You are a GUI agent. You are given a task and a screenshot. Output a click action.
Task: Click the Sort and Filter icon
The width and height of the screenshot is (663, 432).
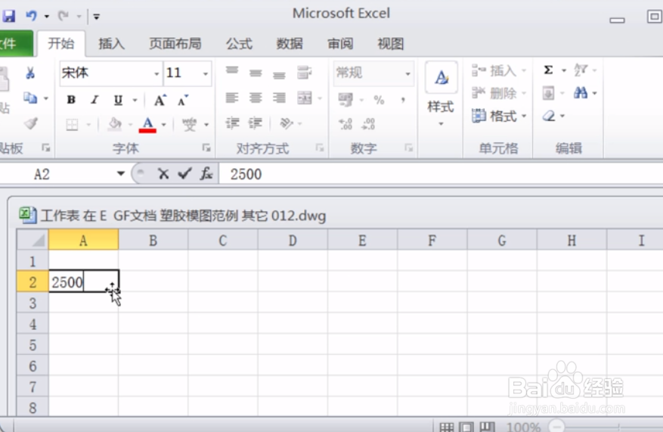coord(581,70)
